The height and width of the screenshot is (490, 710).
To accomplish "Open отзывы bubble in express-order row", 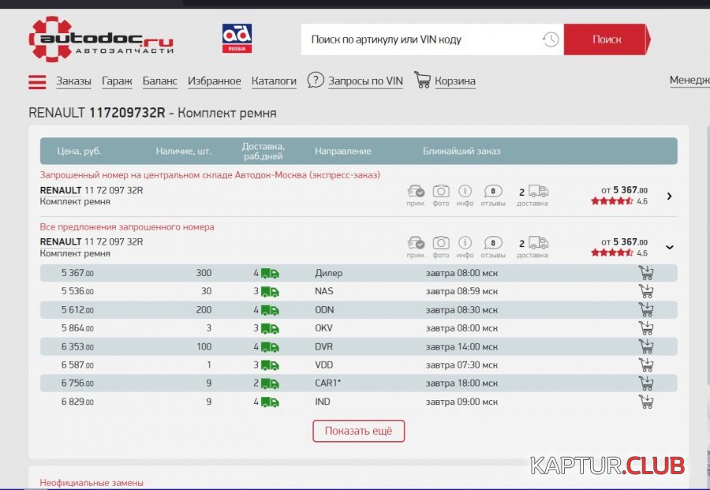I will [492, 191].
